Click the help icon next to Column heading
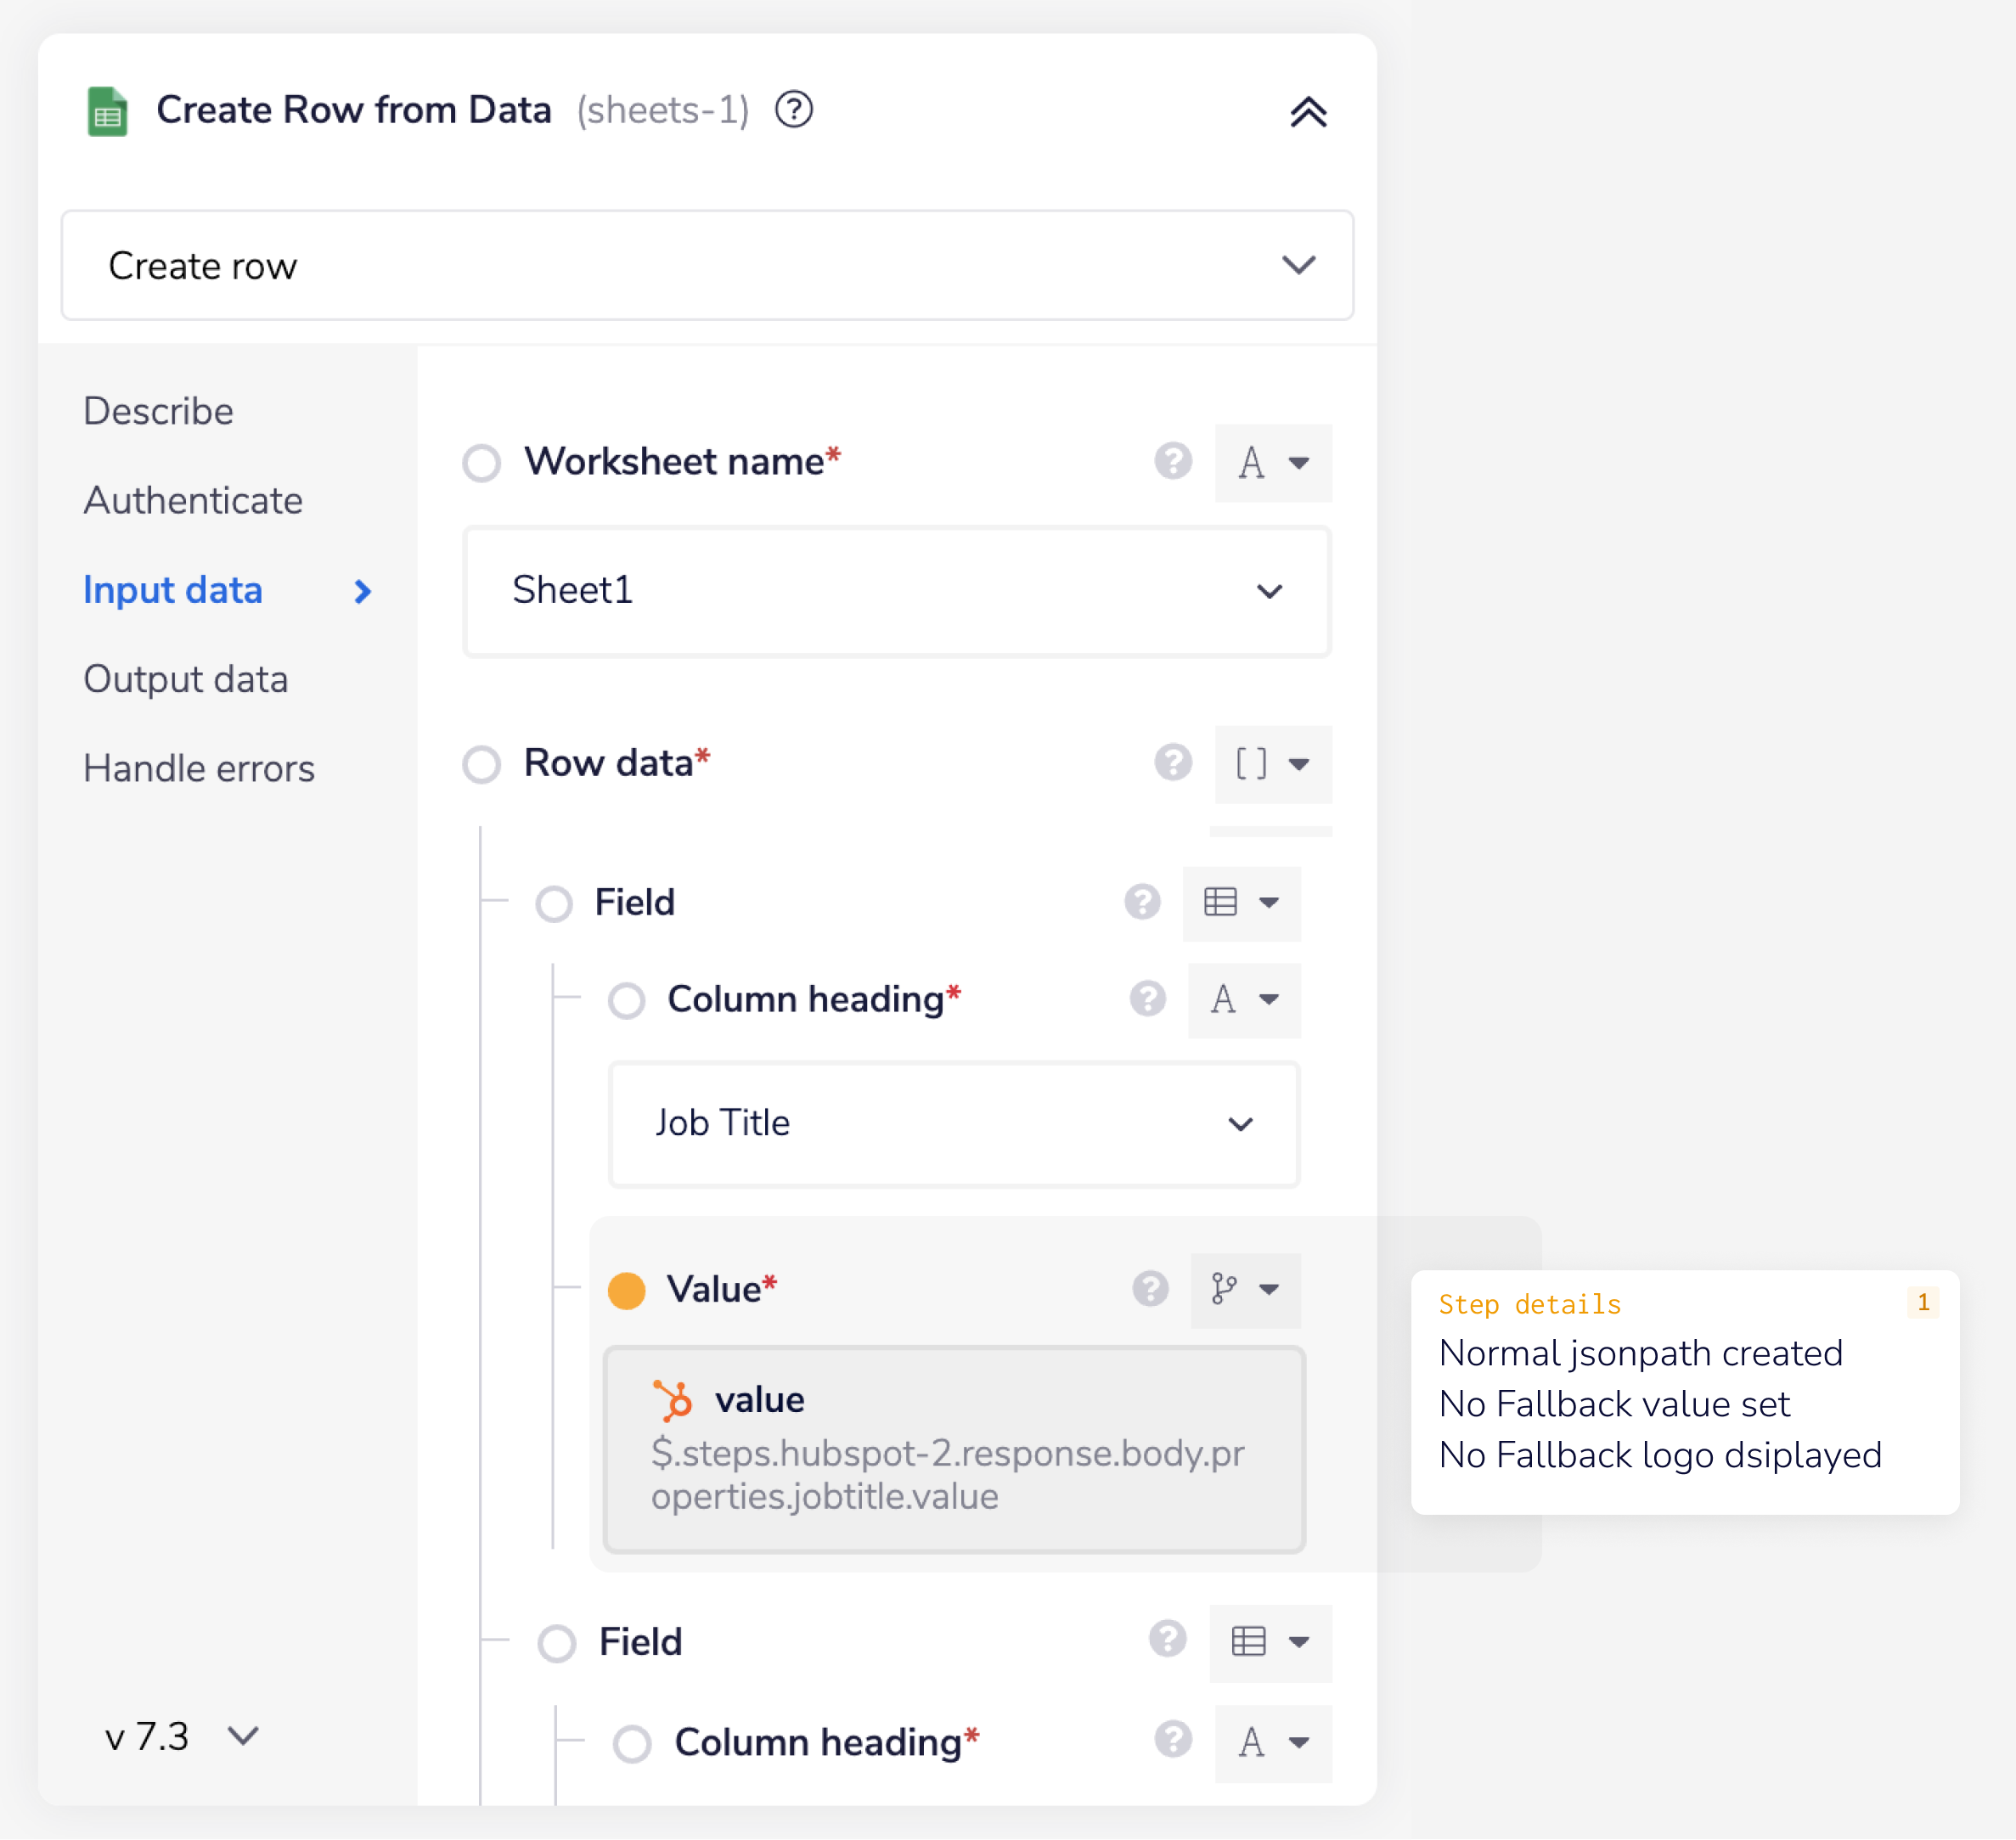 [1148, 999]
